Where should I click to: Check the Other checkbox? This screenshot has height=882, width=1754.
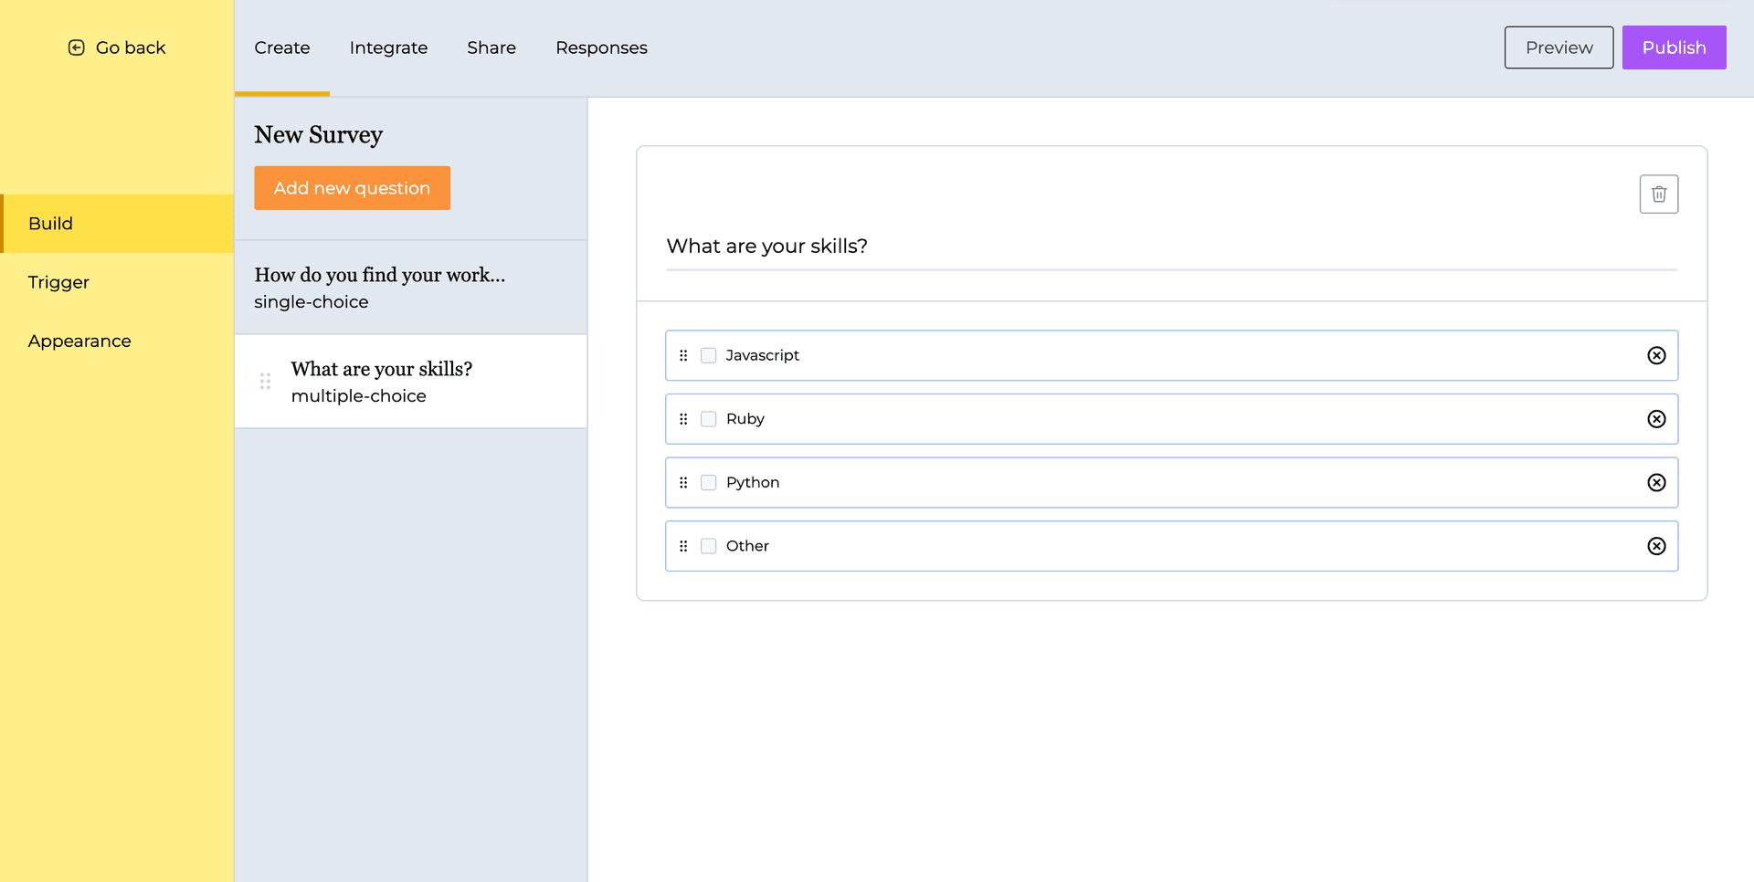(708, 545)
